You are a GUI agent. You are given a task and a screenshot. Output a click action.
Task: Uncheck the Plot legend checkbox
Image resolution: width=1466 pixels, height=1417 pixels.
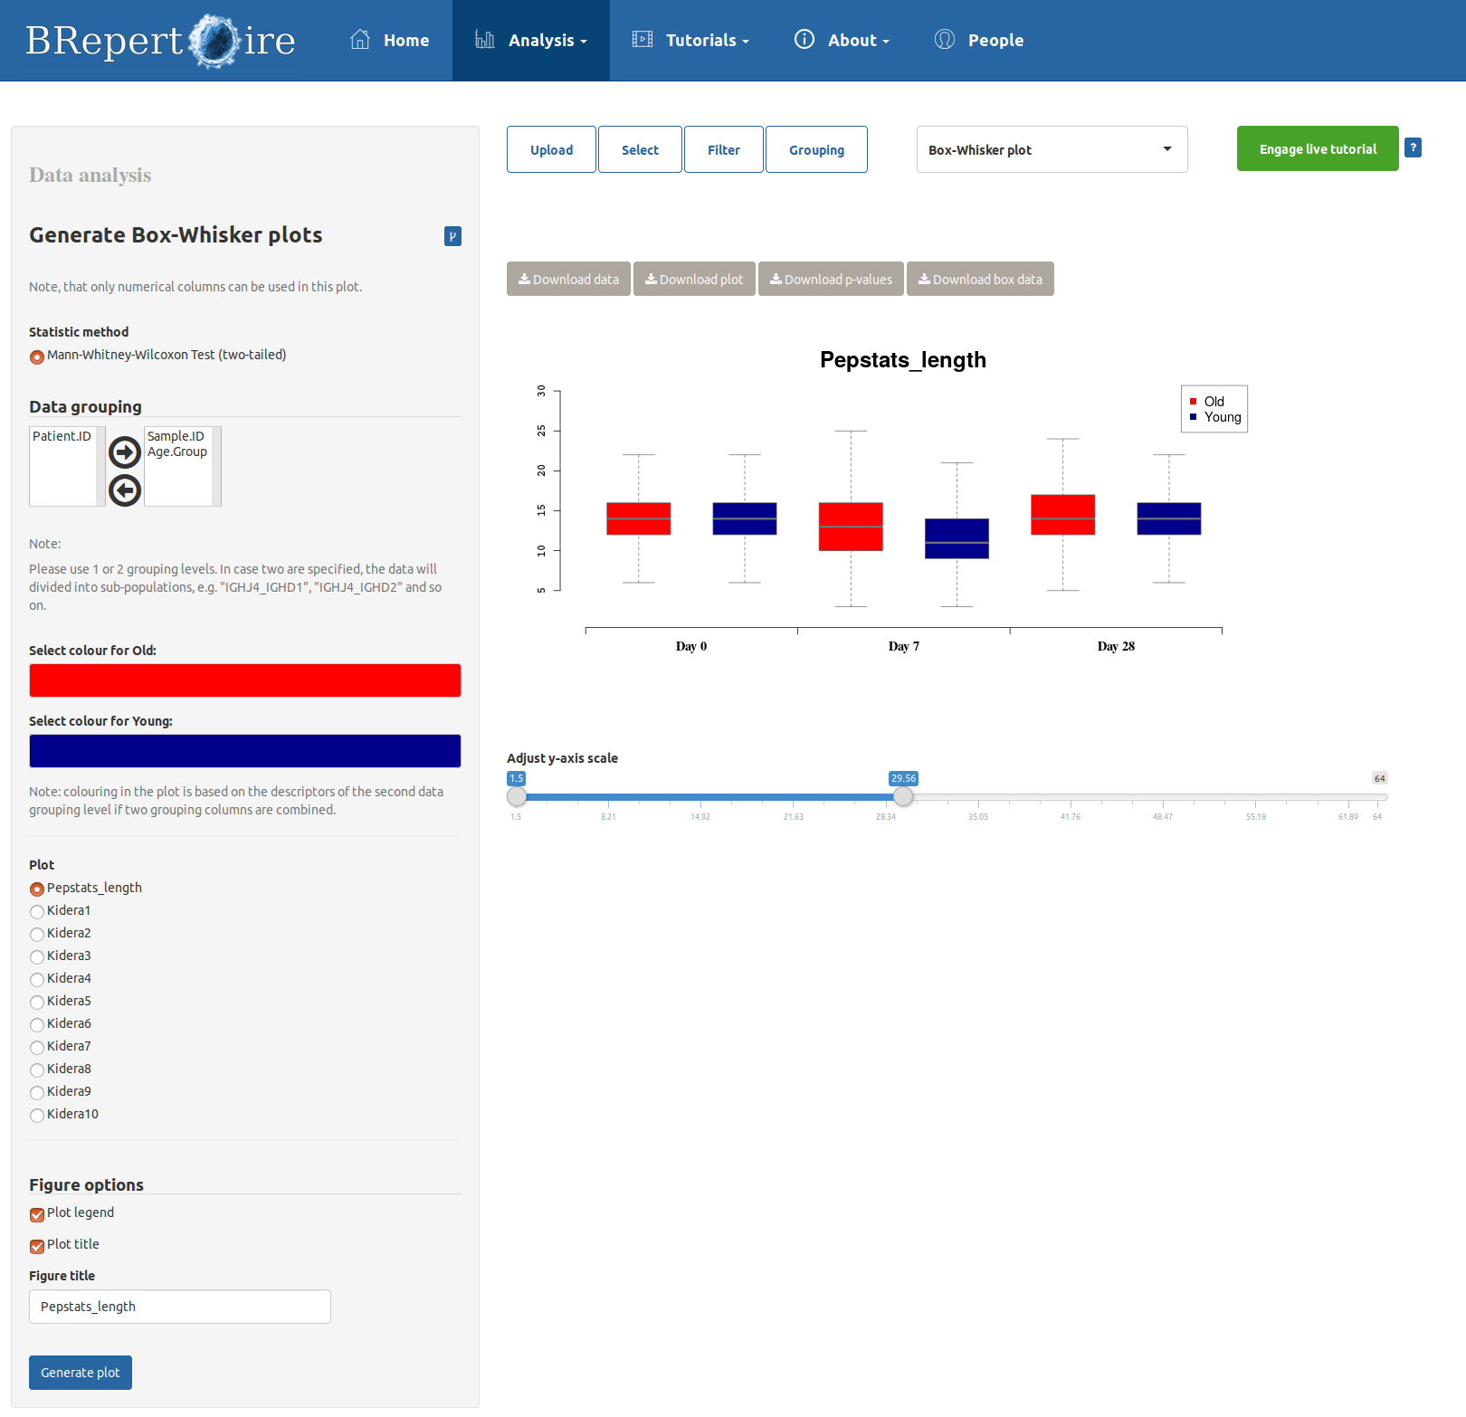[x=37, y=1214]
